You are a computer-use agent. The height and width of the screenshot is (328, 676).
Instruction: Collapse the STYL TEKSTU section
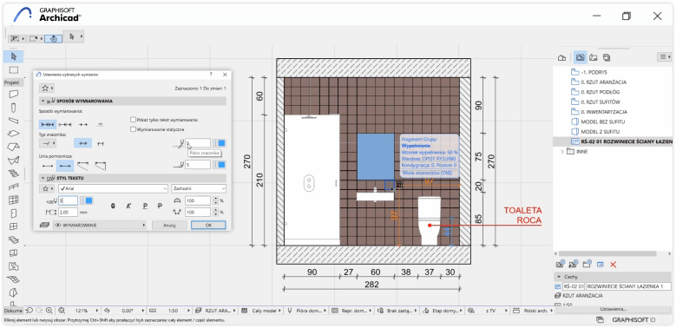click(x=43, y=178)
